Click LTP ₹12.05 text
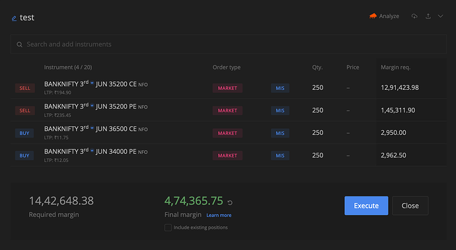The image size is (456, 250). pos(56,160)
